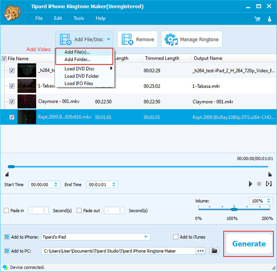Expand the Add File/Disc dropdown arrow

[109, 39]
